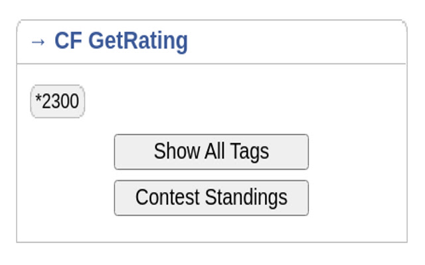View the contest standings page
Screen dimensions: 425x265
(x=211, y=197)
